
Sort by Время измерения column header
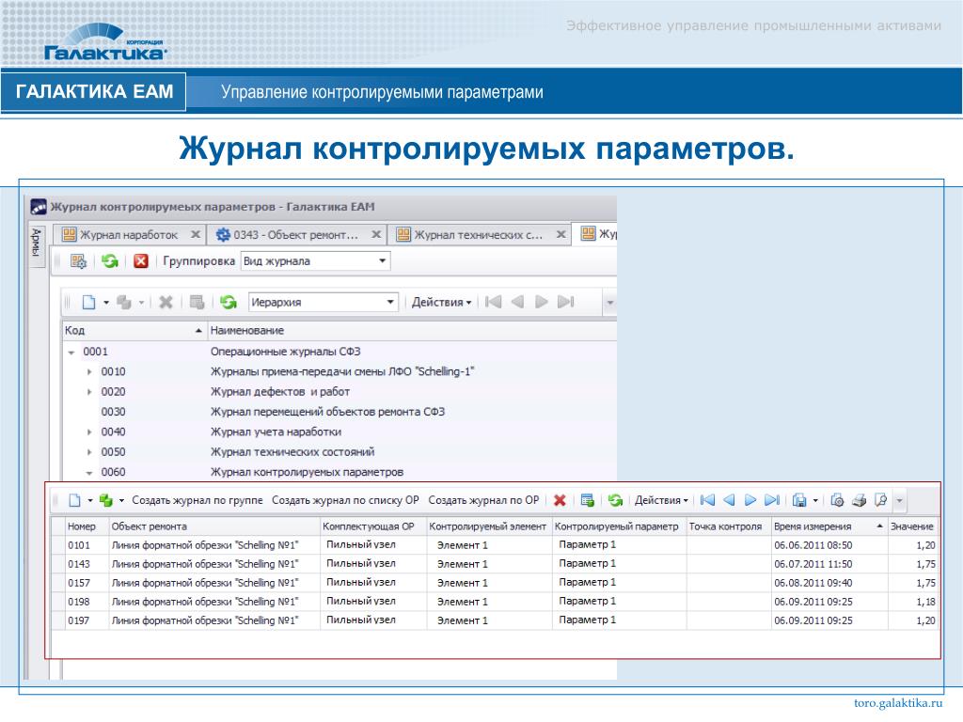pyautogui.click(x=829, y=526)
